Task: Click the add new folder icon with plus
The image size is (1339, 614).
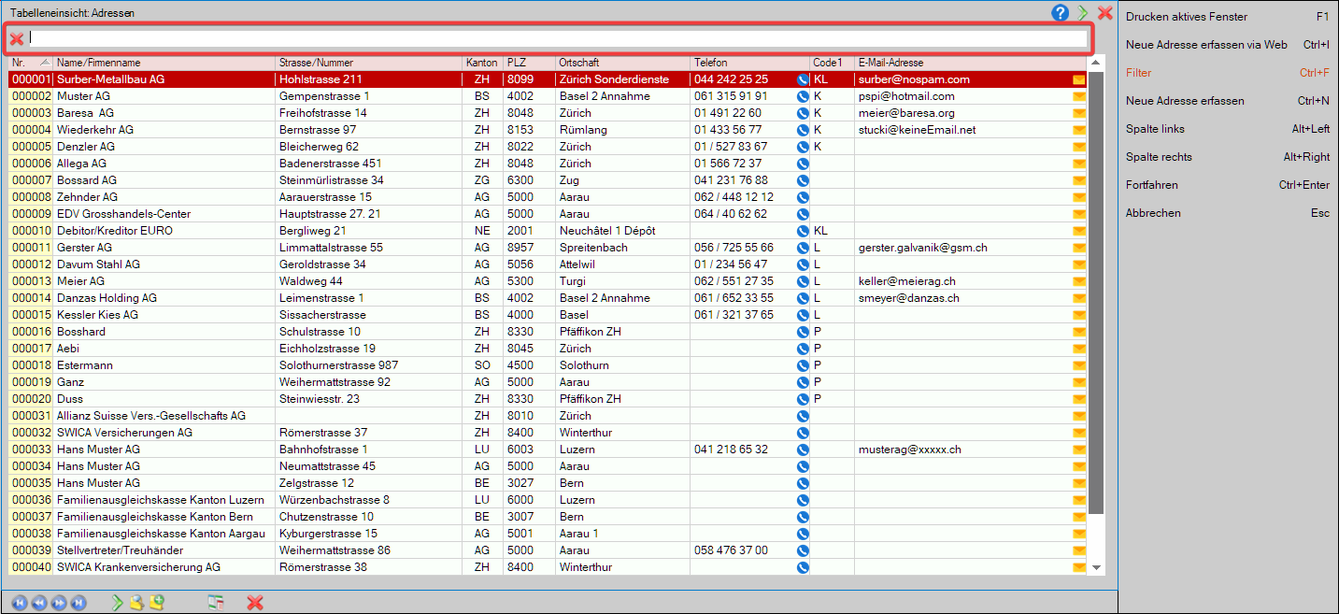Action: (x=157, y=603)
